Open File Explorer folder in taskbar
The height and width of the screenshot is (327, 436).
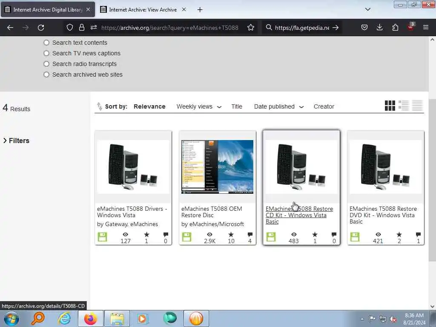click(117, 318)
